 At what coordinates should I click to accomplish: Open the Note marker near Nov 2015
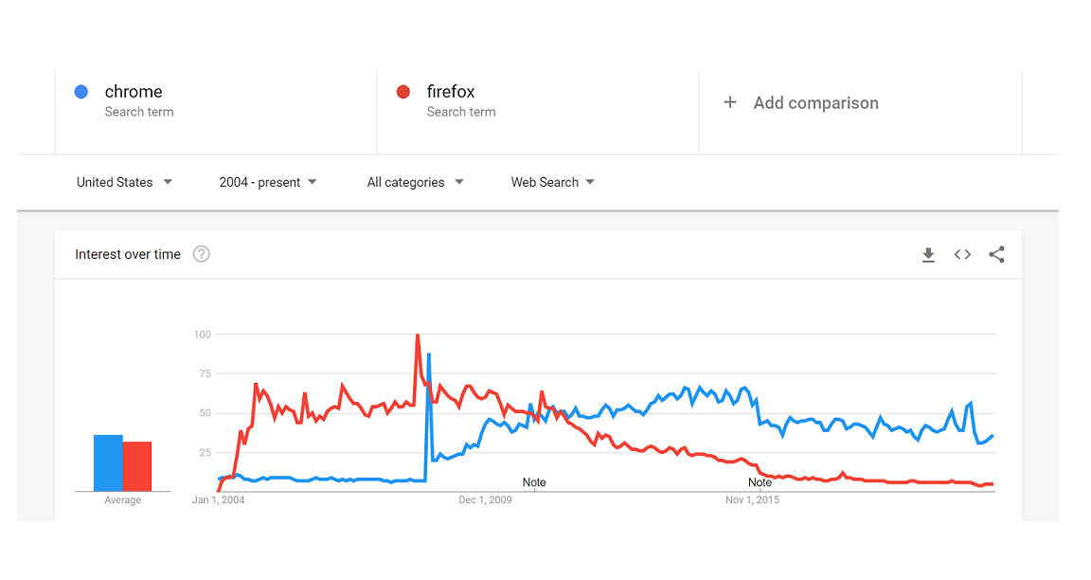point(760,482)
